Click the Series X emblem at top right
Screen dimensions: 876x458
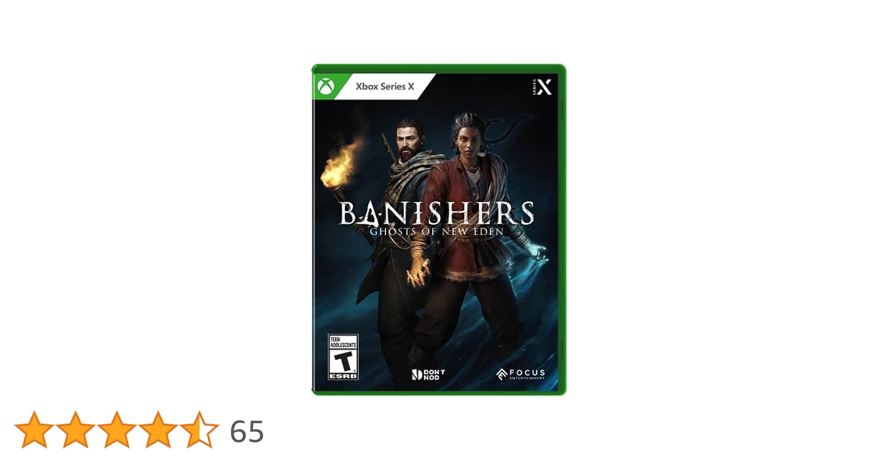(542, 87)
